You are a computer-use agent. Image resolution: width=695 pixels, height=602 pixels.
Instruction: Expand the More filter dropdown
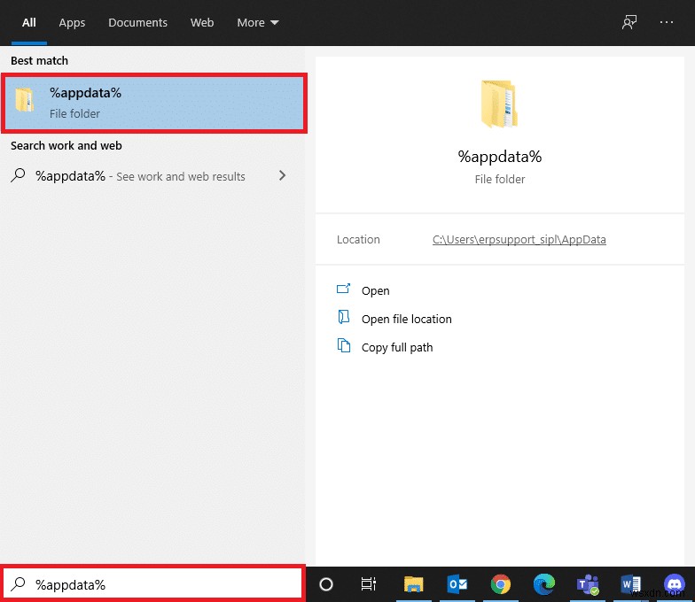pyautogui.click(x=257, y=23)
